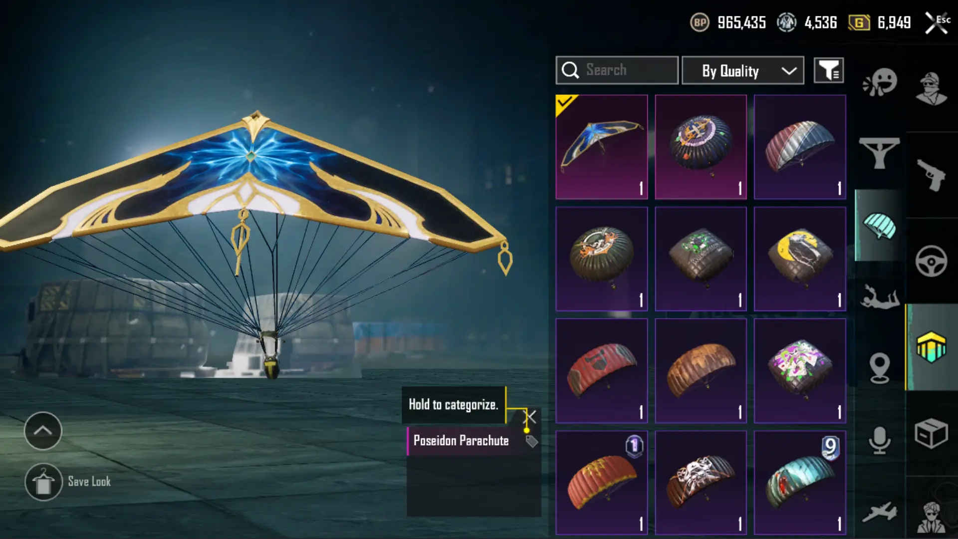Open the filter funnel options
Viewport: 958px width, 539px height.
click(x=829, y=70)
